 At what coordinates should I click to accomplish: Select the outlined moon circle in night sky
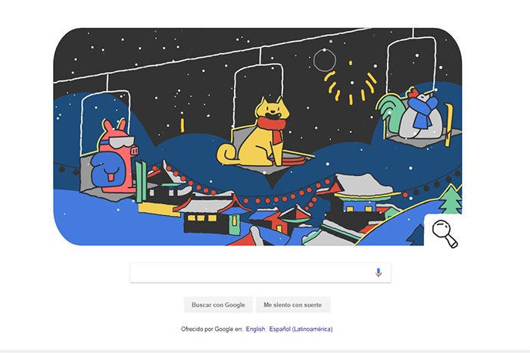(x=325, y=61)
